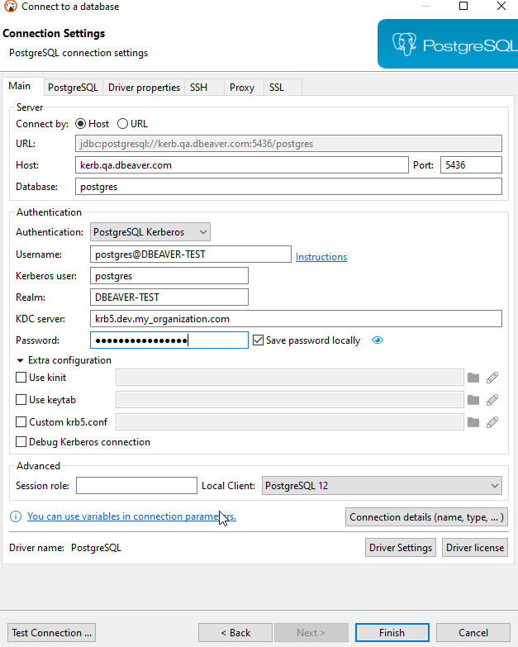Focus the Password input field

click(169, 340)
